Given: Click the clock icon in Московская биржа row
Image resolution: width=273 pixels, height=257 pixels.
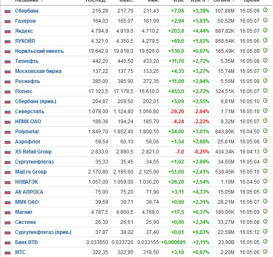Looking at the screenshot, I should pos(265,70).
